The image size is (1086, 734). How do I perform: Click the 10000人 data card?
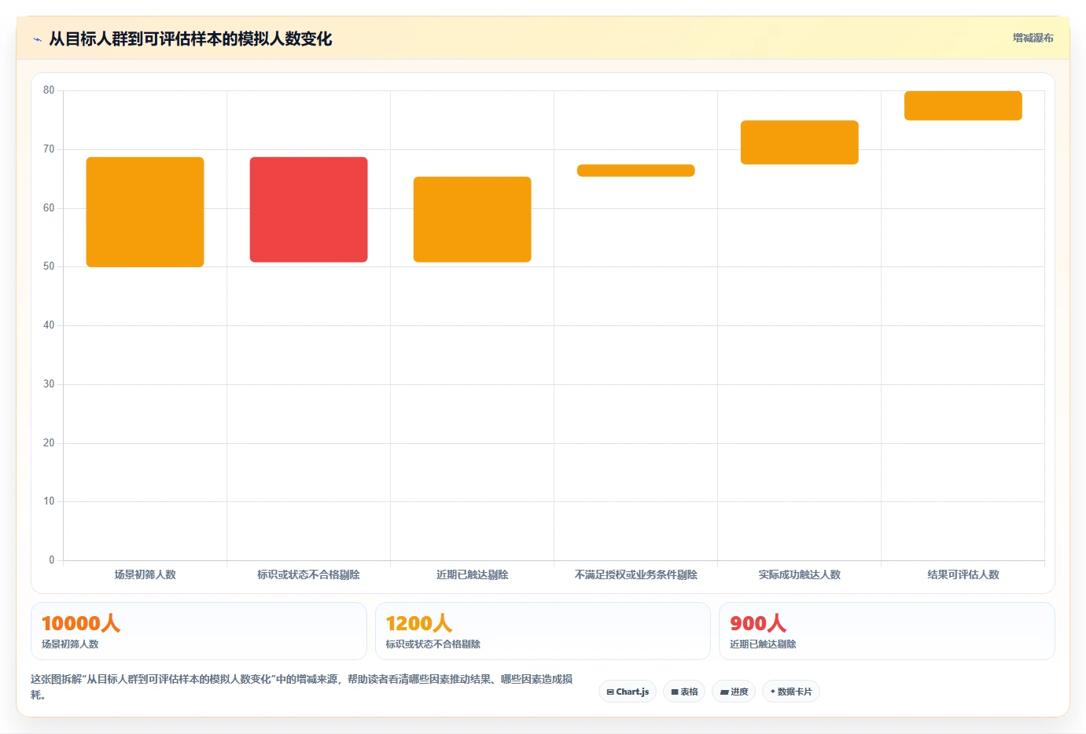click(199, 631)
